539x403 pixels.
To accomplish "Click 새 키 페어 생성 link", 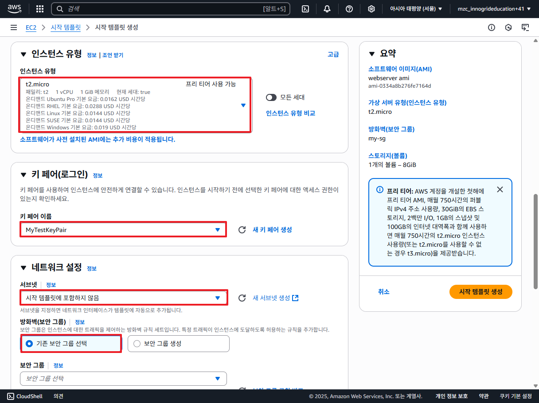I will coord(272,230).
